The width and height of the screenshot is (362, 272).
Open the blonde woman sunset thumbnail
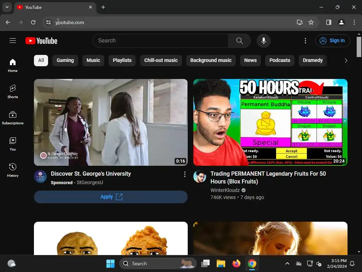coord(270,238)
